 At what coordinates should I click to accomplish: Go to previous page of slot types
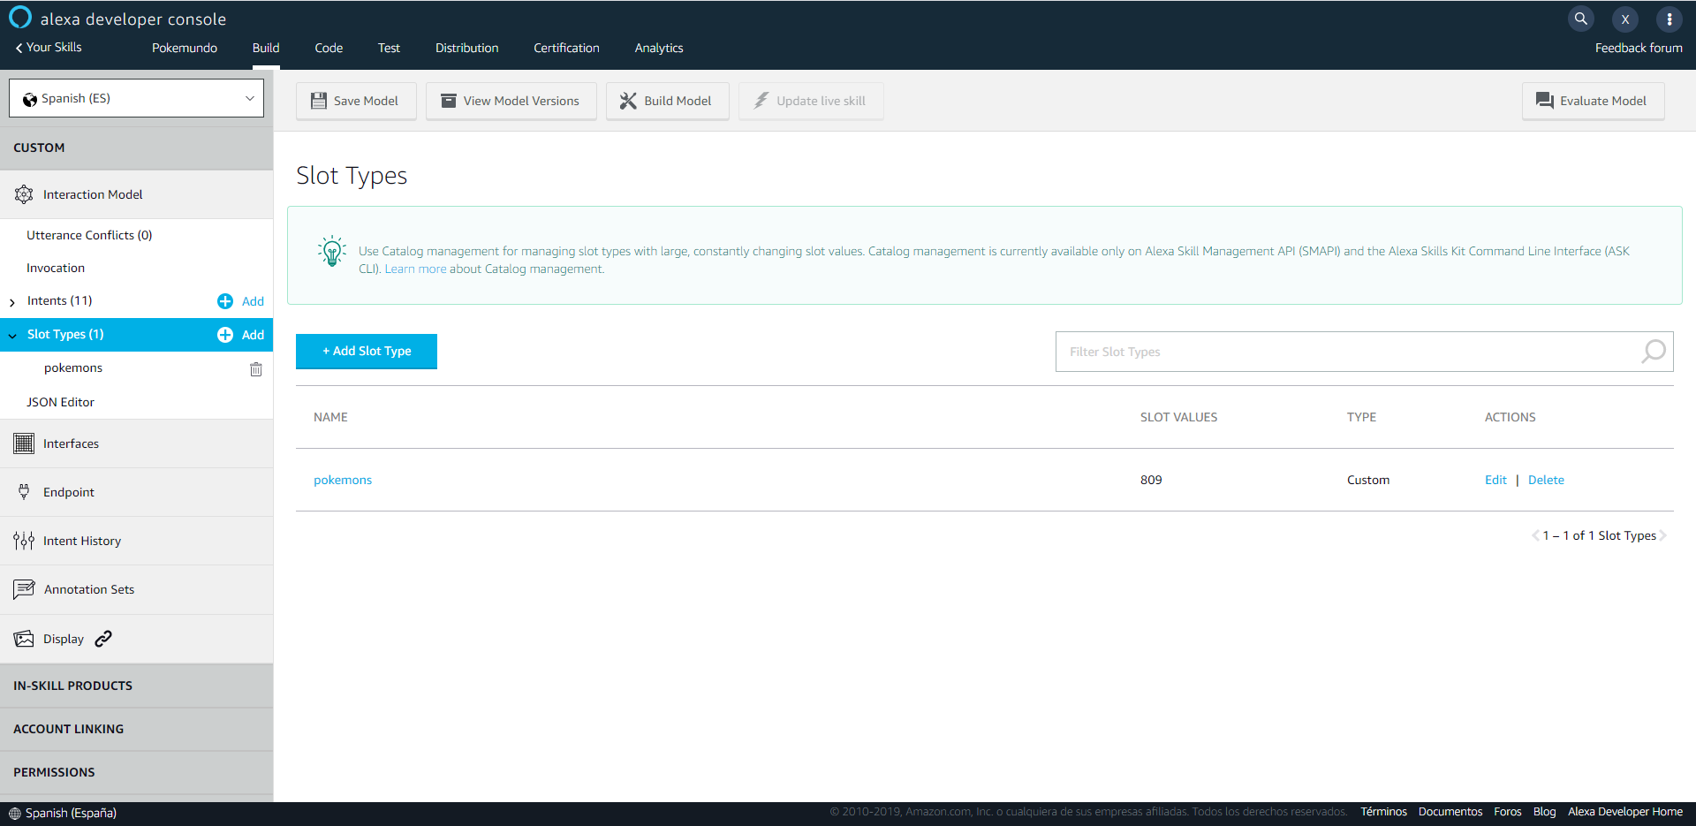pos(1535,535)
